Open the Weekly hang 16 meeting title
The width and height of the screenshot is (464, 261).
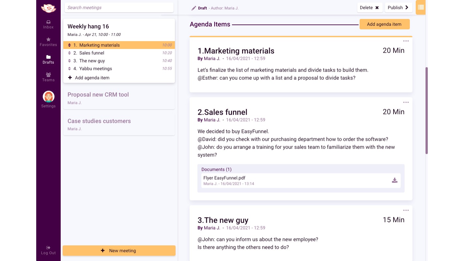coord(88,26)
